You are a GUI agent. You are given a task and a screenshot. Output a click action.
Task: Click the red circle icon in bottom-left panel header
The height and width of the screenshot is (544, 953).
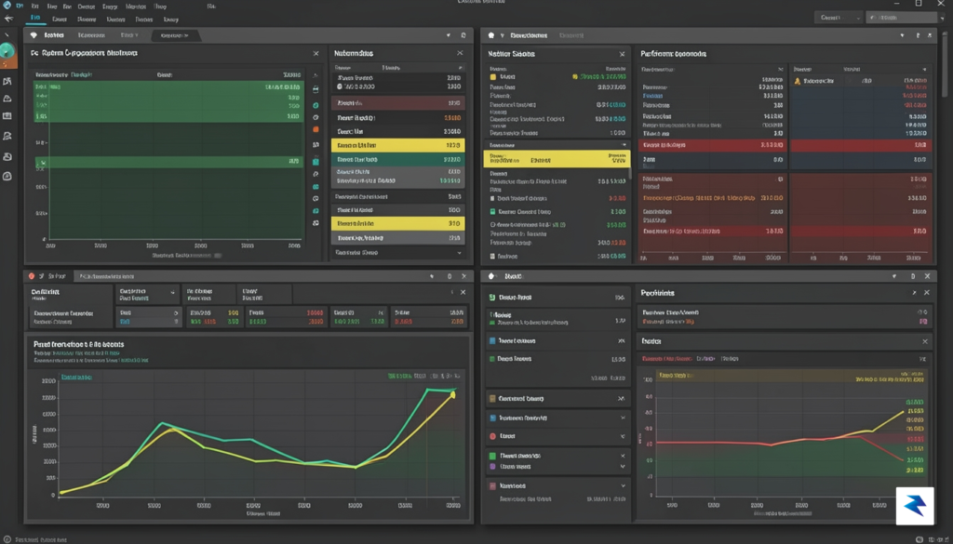[33, 275]
